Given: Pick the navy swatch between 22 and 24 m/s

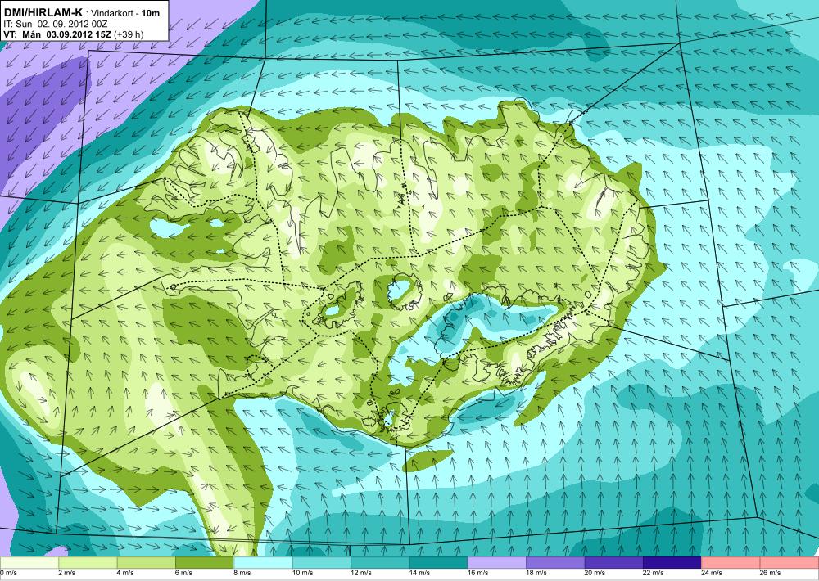Looking at the screenshot, I should tap(672, 563).
